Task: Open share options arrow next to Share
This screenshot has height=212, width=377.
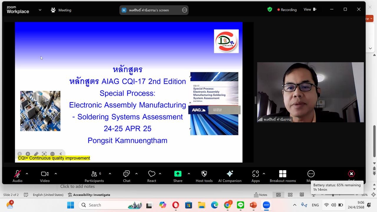Action: (189, 174)
